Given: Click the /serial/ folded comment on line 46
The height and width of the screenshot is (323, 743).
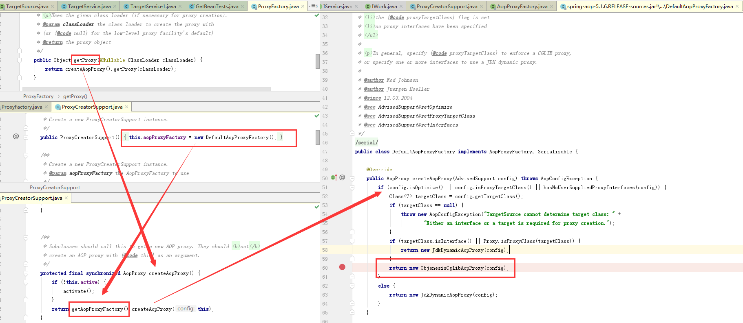Looking at the screenshot, I should (x=367, y=142).
